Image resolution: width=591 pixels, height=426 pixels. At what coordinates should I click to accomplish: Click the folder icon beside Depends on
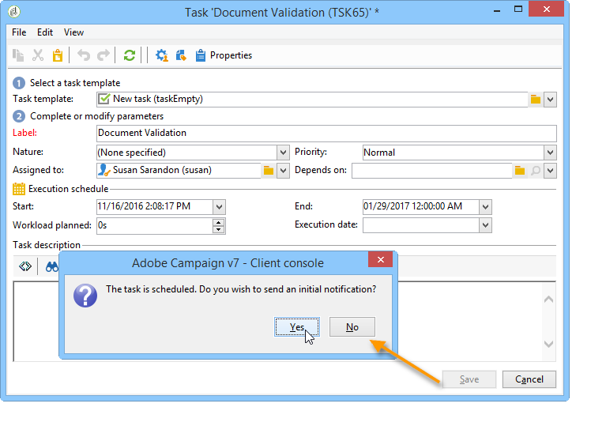coord(520,171)
